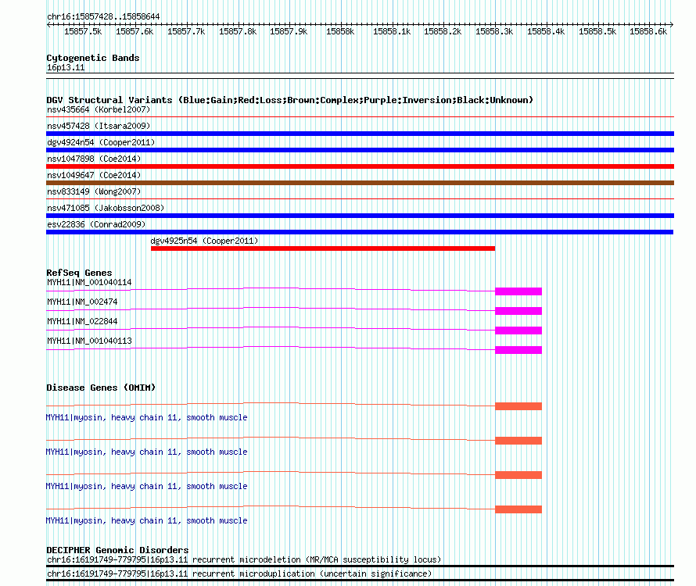The image size is (696, 586).
Task: Open the 16p13.11 recurrent microdeletion entry
Action: tap(244, 560)
